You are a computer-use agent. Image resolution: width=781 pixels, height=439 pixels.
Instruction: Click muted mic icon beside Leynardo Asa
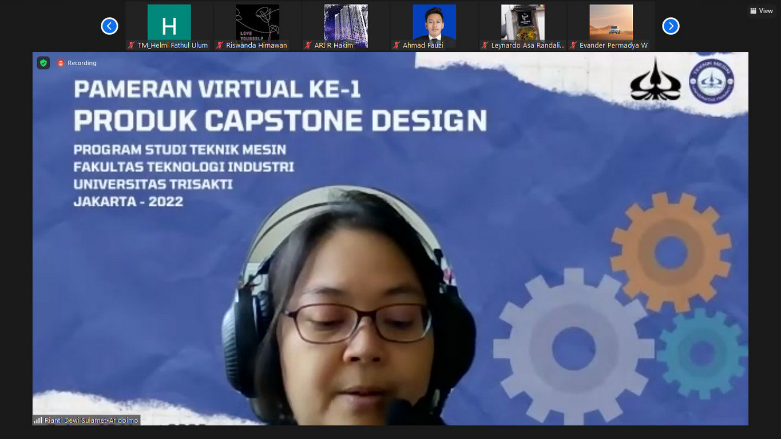pyautogui.click(x=485, y=45)
